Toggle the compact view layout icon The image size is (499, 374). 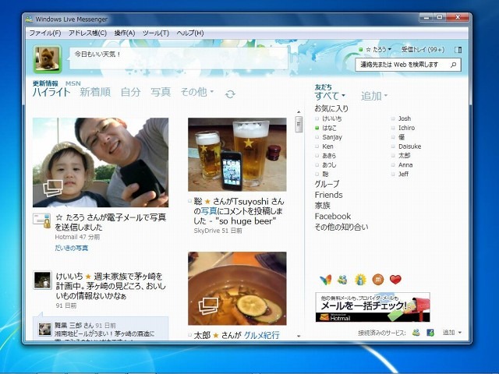pyautogui.click(x=458, y=50)
